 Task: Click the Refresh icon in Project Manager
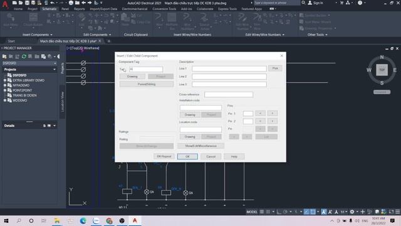pyautogui.click(x=24, y=56)
